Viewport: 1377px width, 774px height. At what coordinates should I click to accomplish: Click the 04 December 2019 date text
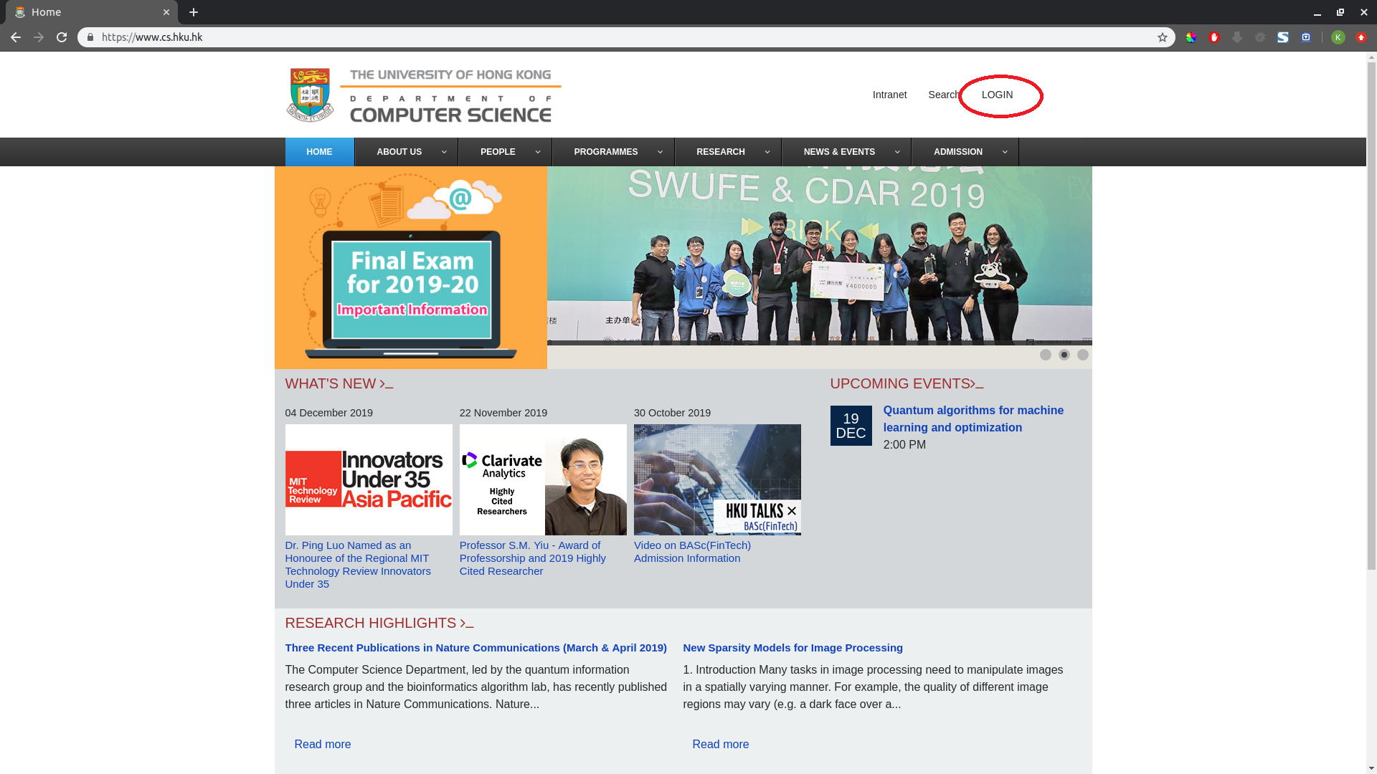pyautogui.click(x=329, y=413)
